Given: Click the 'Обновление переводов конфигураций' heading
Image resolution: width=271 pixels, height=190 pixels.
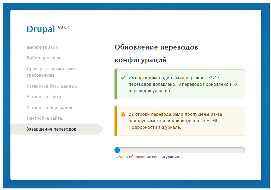Looking at the screenshot, I should [156, 53].
